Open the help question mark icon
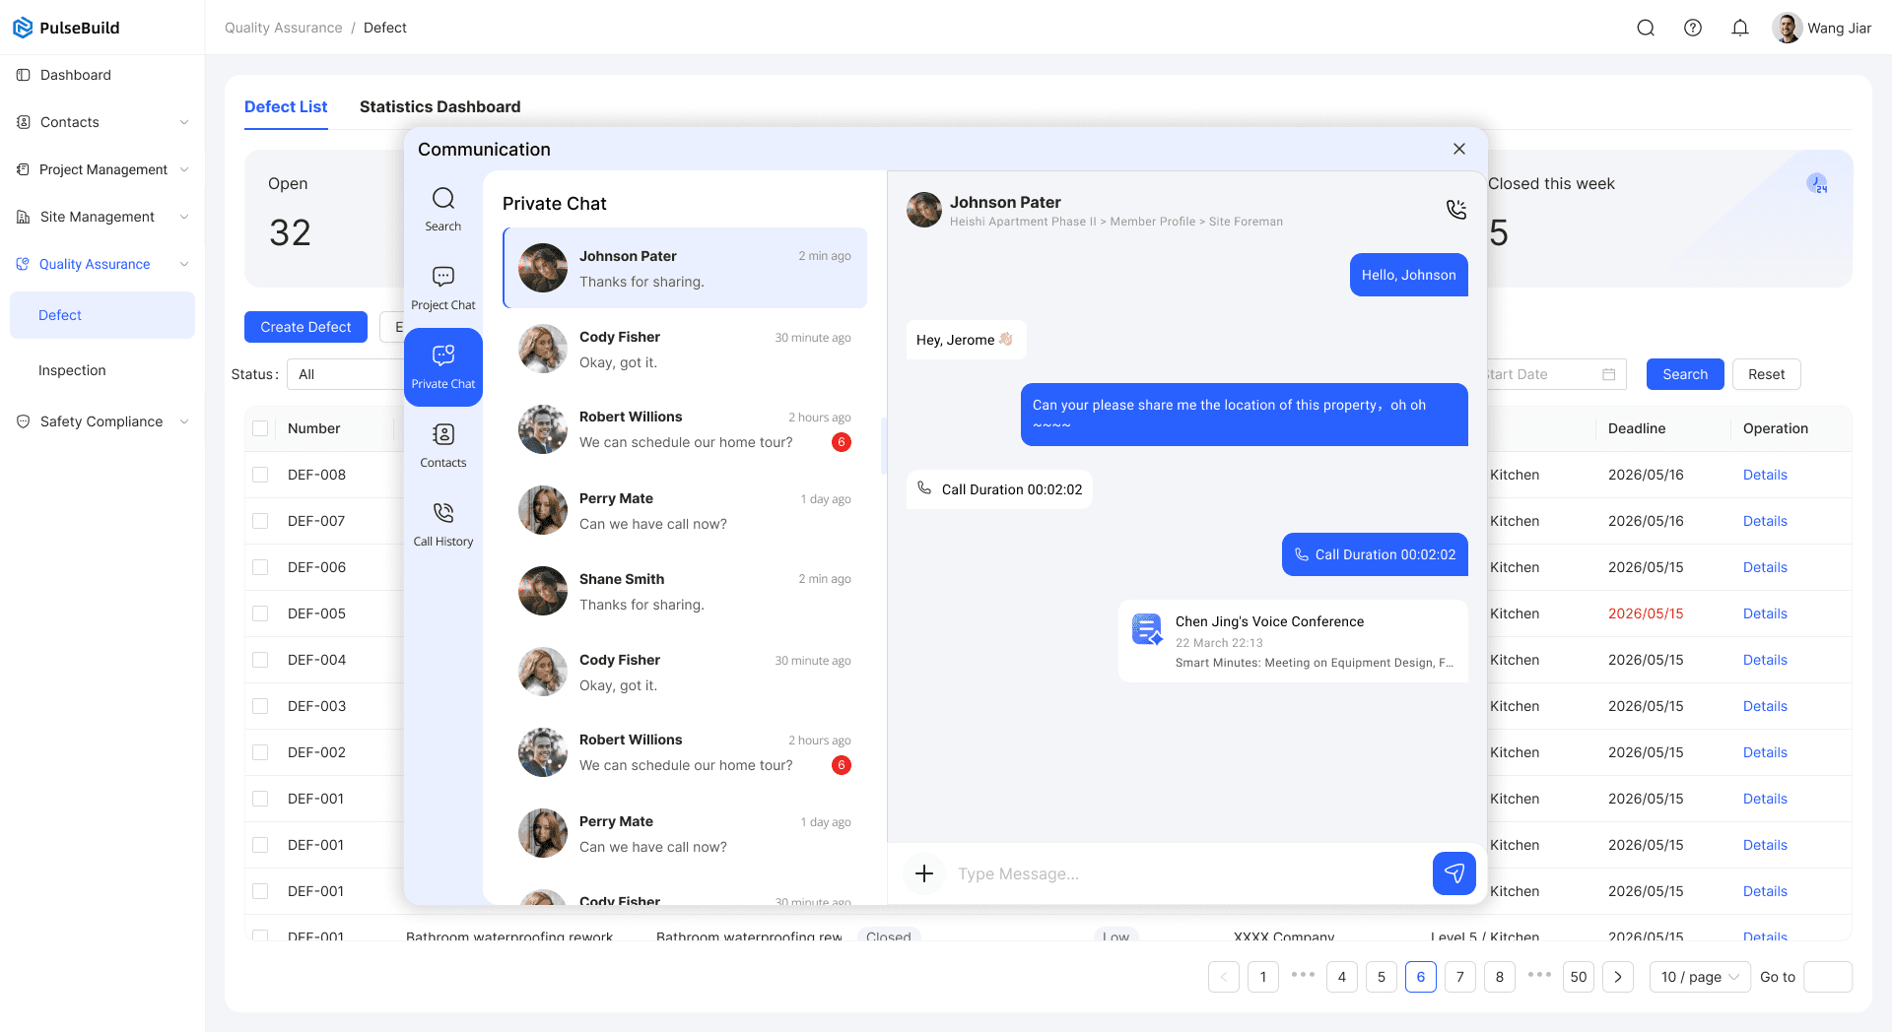Screen dimensions: 1892x1032 (x=1693, y=28)
